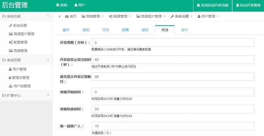Collapse the 系统功能 sidebar section
The width and height of the screenshot is (264, 136).
tap(48, 16)
